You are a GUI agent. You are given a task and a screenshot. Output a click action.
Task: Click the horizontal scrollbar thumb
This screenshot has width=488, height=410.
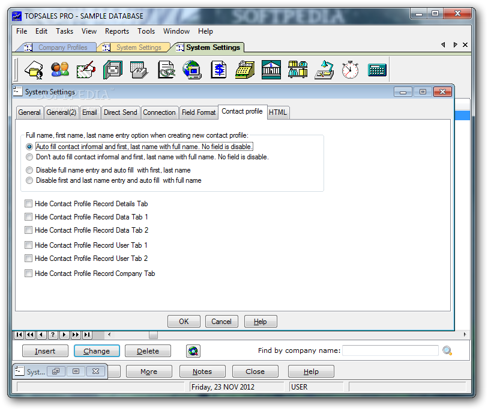(153, 335)
